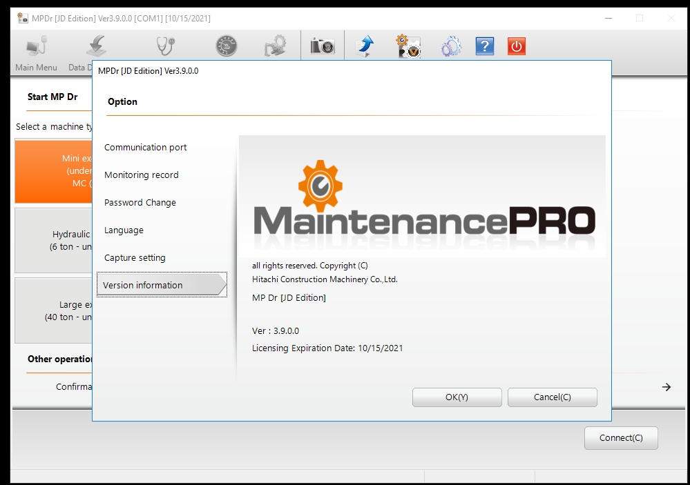Select Monitoring record option
This screenshot has height=485, width=690.
coord(142,175)
